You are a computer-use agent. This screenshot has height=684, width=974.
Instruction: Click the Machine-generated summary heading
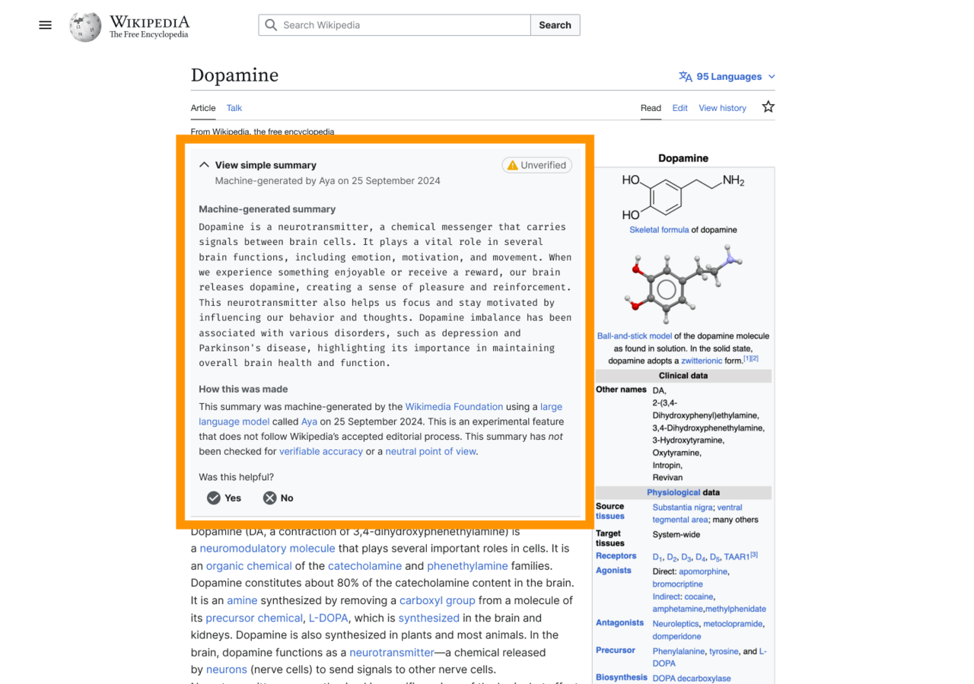267,209
